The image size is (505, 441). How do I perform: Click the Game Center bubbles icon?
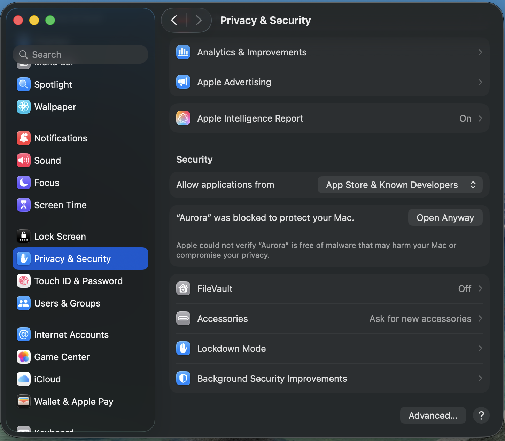[24, 357]
